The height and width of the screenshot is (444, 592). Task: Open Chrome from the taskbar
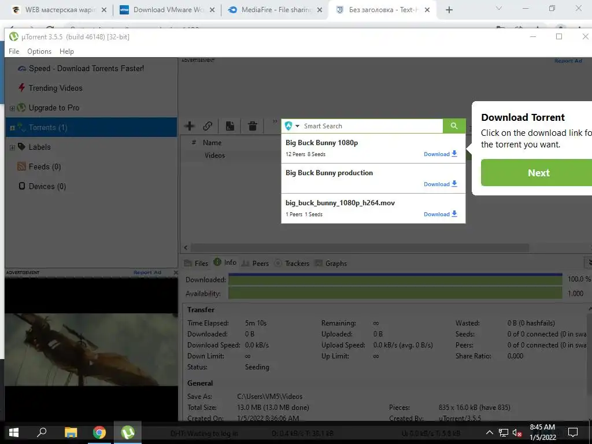click(x=99, y=432)
